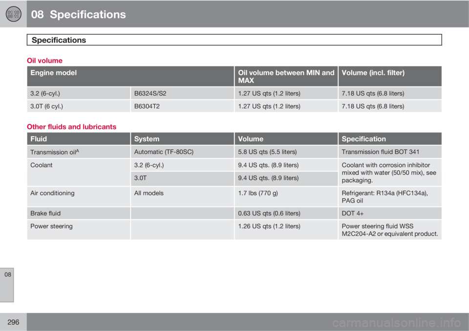Select engine code 'B6324S/S2'
Viewport: 469px width, 331px height.
point(182,93)
